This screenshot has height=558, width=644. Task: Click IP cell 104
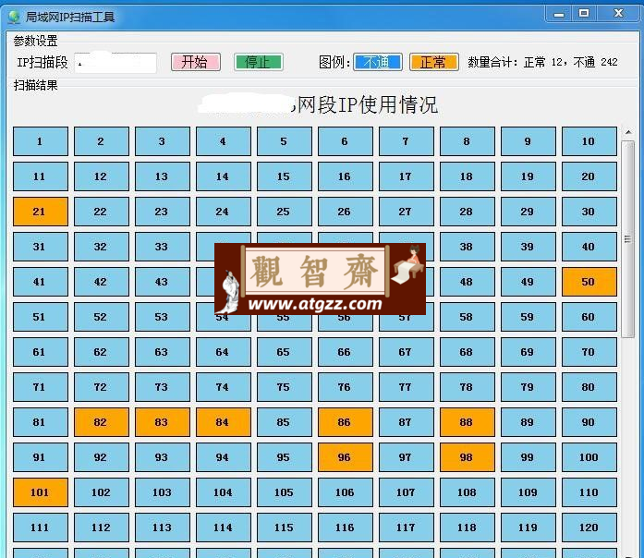click(x=224, y=492)
